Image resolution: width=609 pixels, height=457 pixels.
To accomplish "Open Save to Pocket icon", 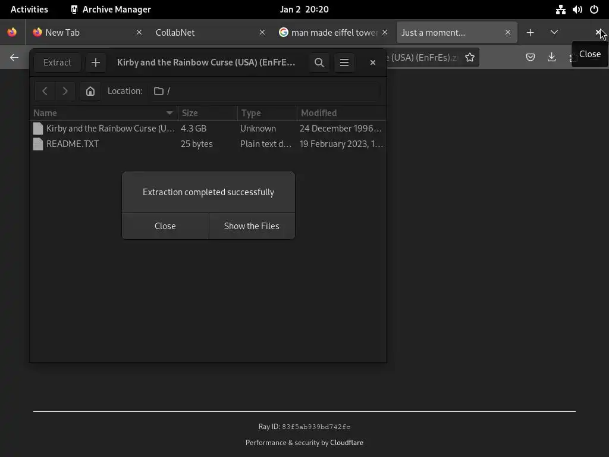I will (530, 58).
